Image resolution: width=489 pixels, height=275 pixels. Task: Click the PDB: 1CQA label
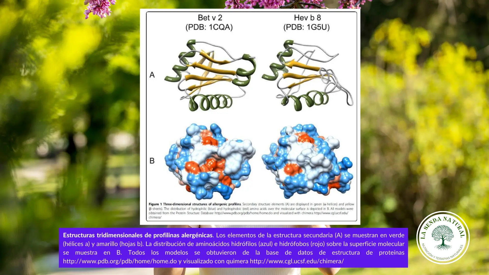click(209, 27)
